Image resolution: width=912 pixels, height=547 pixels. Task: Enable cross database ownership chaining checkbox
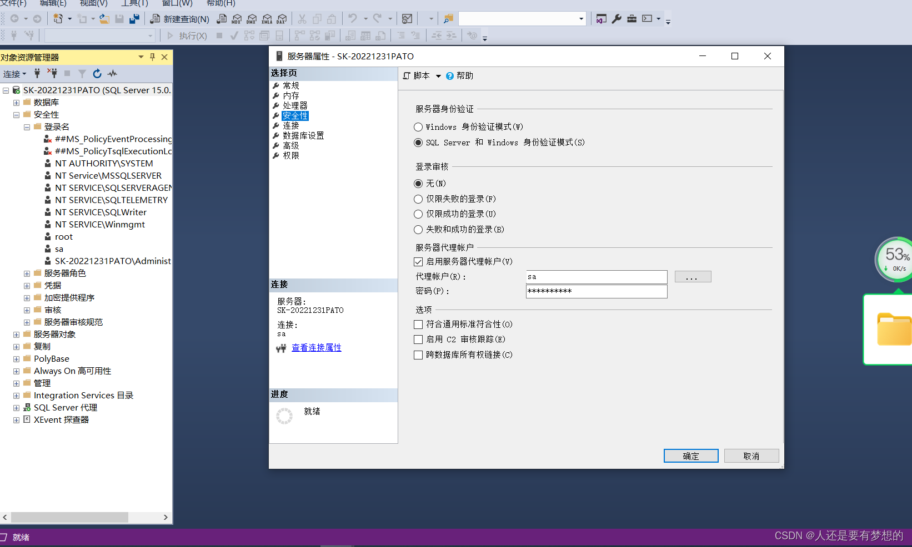coord(418,355)
